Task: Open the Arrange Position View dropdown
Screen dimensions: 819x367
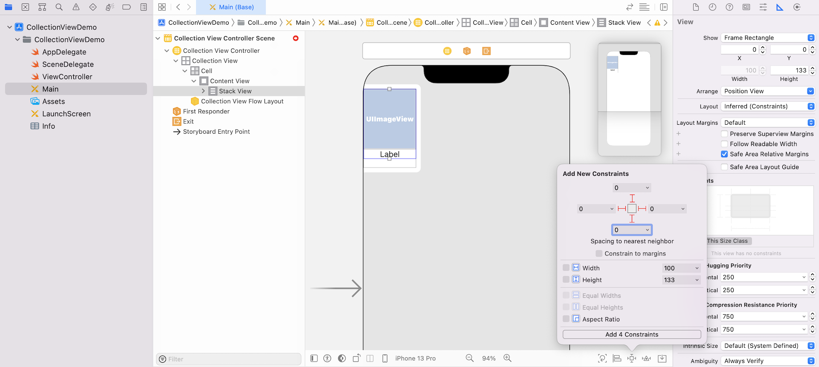Action: (768, 91)
